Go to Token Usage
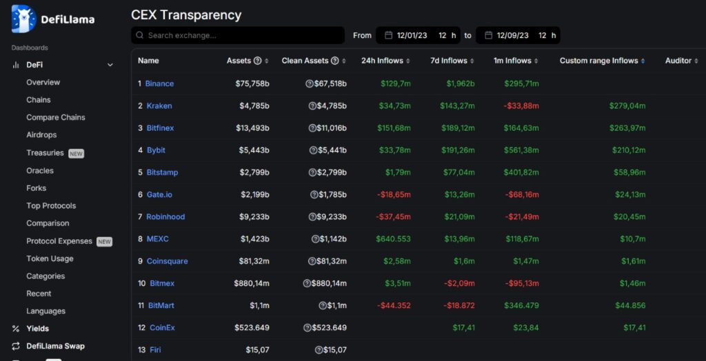 (x=50, y=259)
